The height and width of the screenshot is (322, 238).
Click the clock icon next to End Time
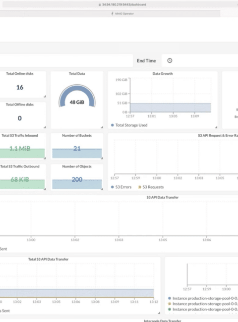170,60
